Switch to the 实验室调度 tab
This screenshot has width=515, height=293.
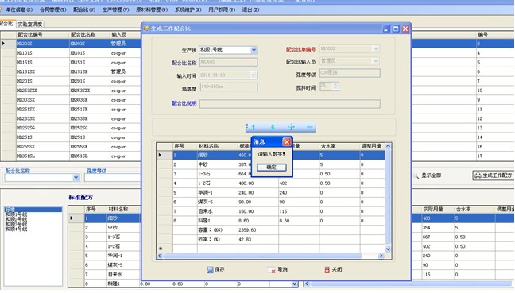click(30, 24)
